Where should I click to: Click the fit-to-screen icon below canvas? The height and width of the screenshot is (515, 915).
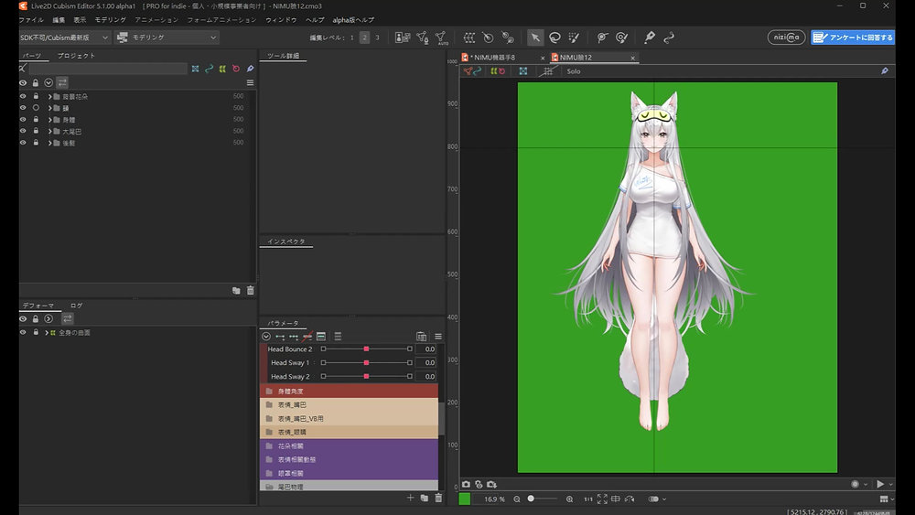coord(602,499)
